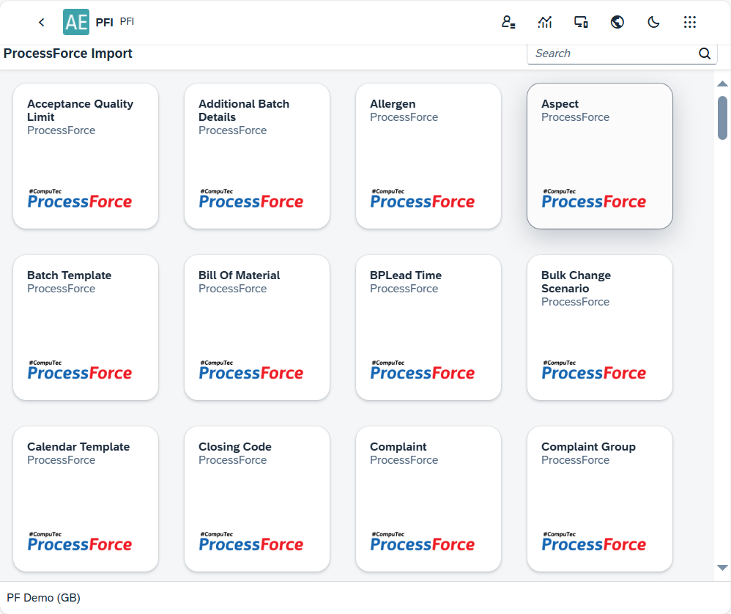Open the user profile icon in the toolbar
Image resolution: width=731 pixels, height=614 pixels.
pyautogui.click(x=508, y=22)
